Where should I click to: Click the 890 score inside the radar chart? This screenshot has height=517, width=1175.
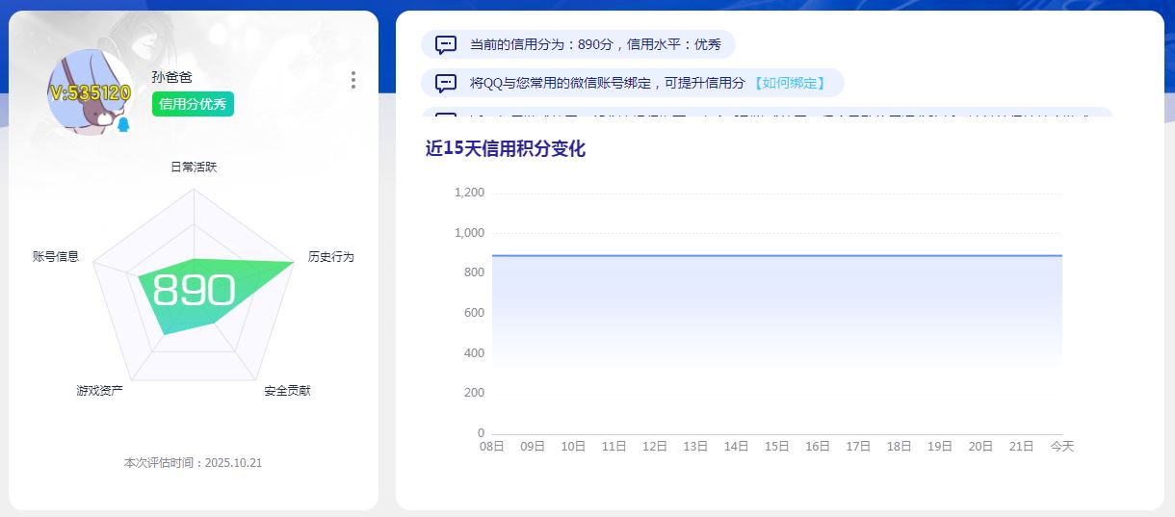pyautogui.click(x=194, y=290)
